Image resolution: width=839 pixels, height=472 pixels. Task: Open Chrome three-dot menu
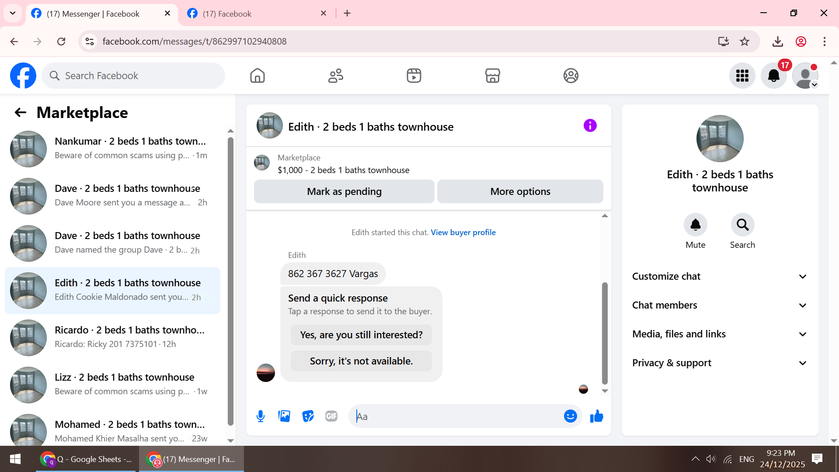pos(825,42)
